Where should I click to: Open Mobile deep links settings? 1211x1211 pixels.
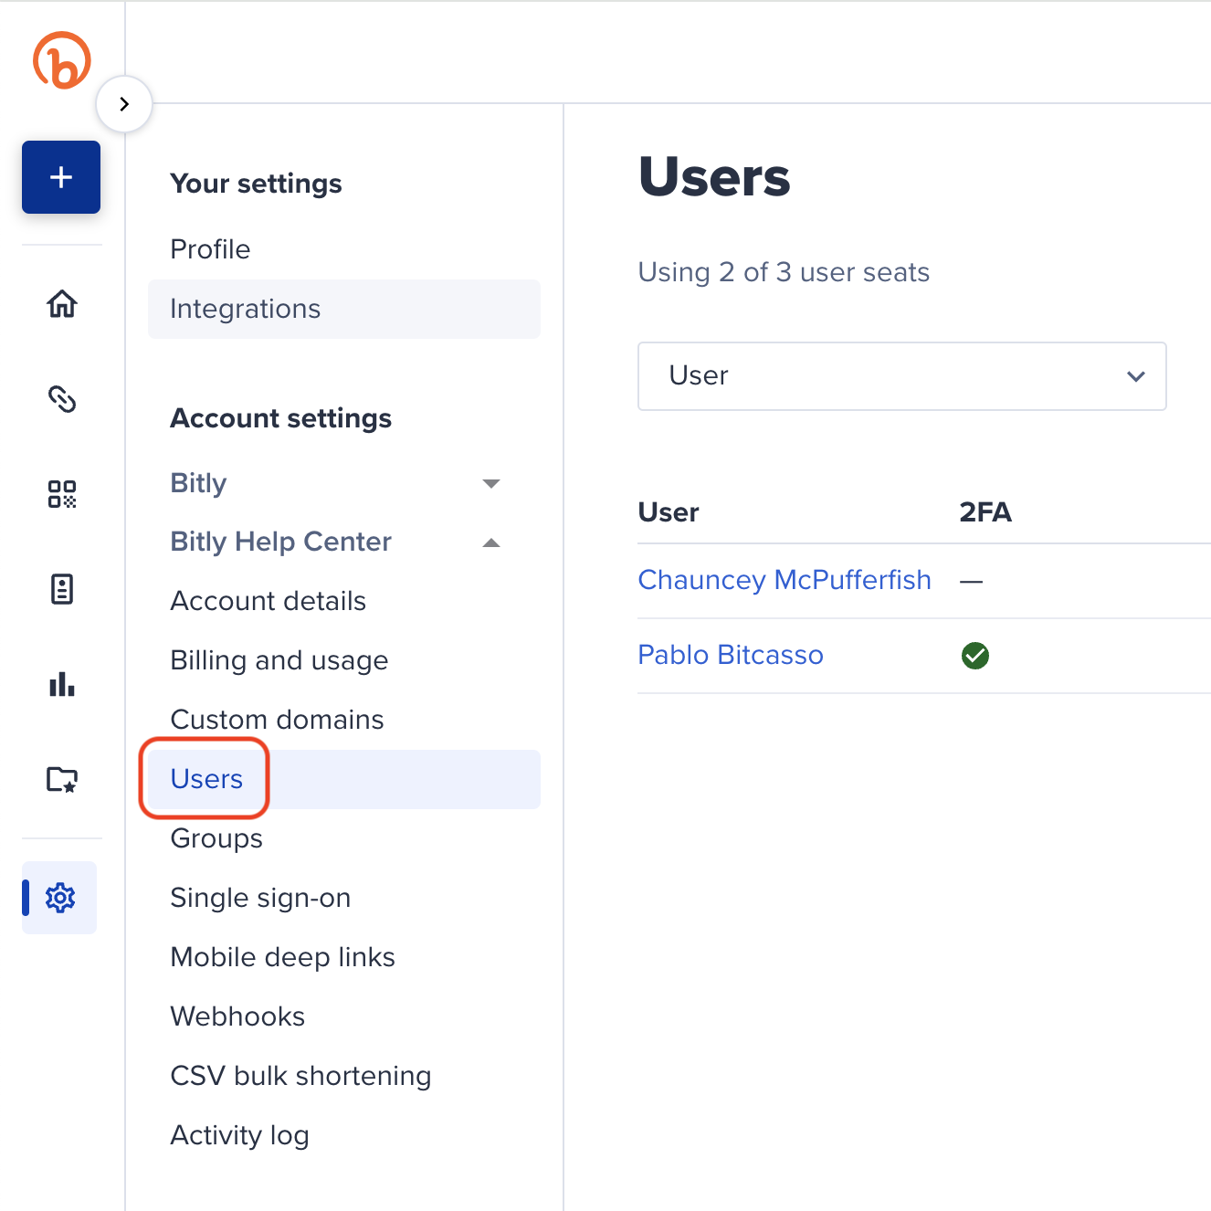point(283,957)
